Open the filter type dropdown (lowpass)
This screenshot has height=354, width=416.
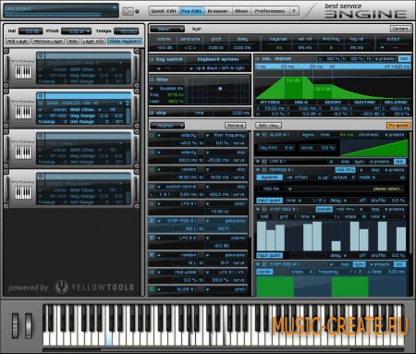click(x=167, y=89)
